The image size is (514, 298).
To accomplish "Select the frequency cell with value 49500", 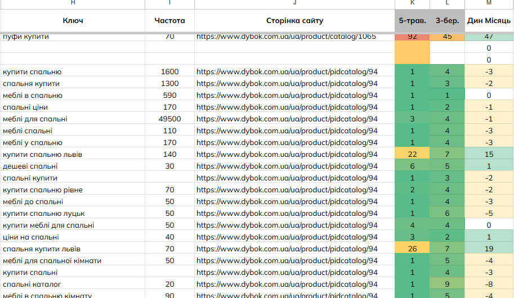I will pos(169,119).
